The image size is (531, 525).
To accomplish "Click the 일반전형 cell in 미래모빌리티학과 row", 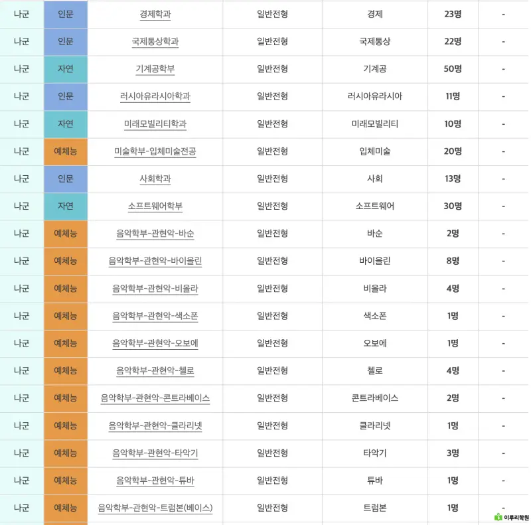I will pyautogui.click(x=273, y=124).
